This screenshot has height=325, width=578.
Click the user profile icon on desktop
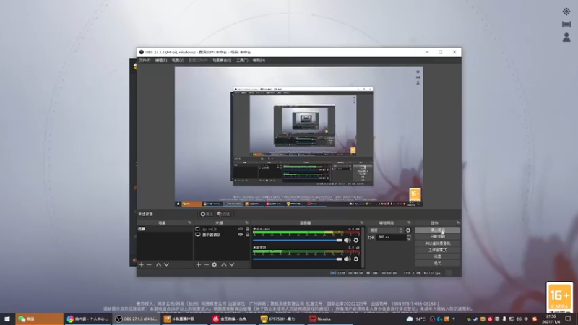(x=566, y=38)
